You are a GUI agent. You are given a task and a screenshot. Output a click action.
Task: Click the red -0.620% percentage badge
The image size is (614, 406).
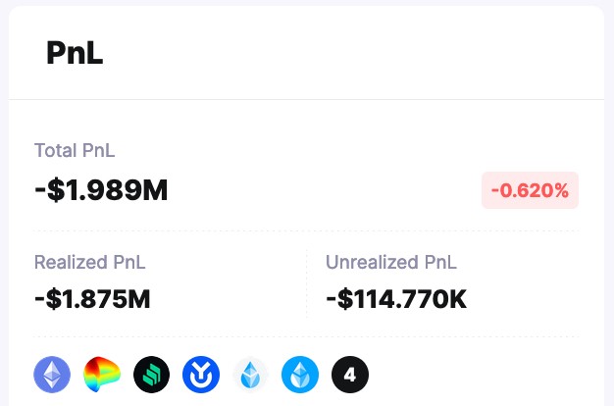coord(530,190)
